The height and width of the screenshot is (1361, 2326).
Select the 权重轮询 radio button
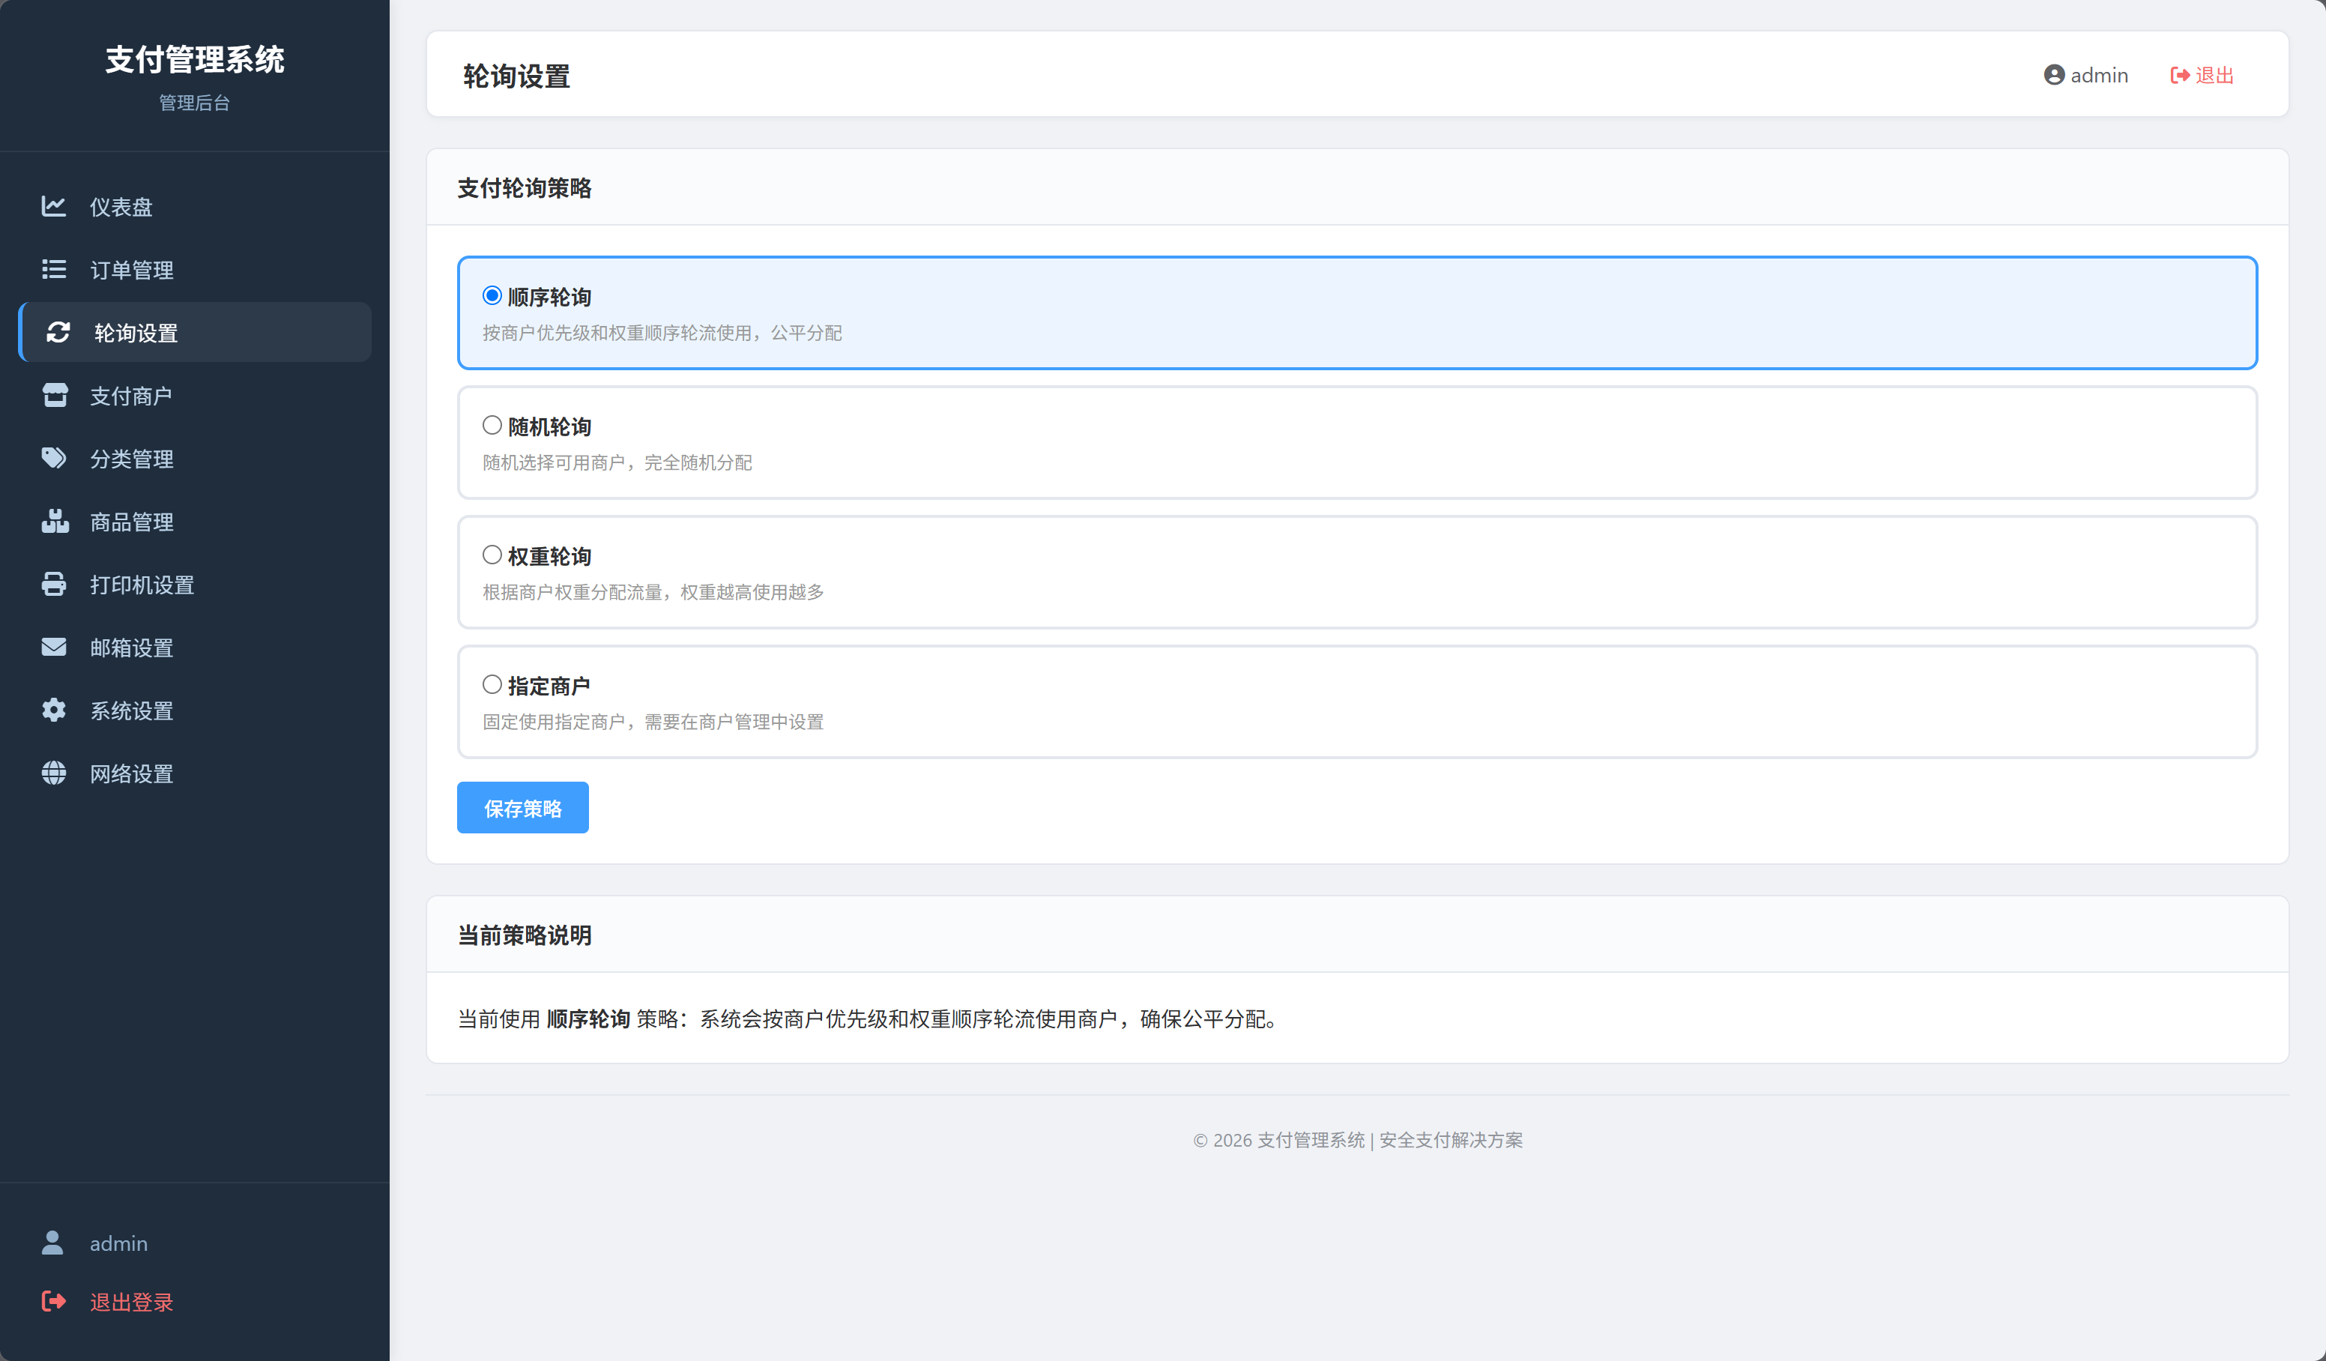tap(492, 555)
